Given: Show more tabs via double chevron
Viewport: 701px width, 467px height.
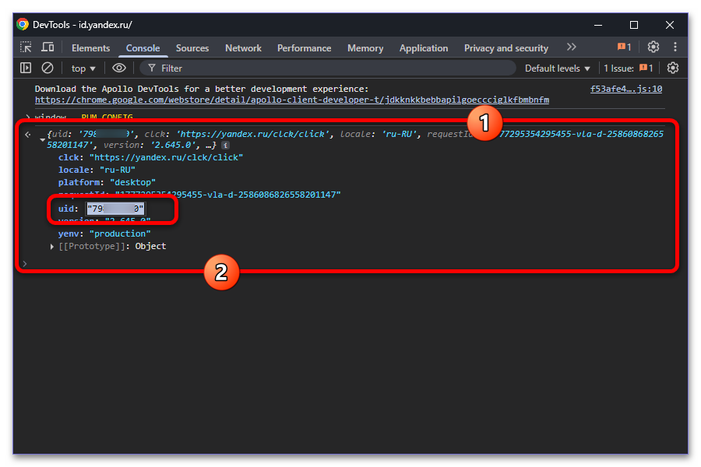Looking at the screenshot, I should pyautogui.click(x=572, y=47).
